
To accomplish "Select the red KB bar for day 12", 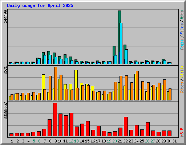I will [71, 125].
